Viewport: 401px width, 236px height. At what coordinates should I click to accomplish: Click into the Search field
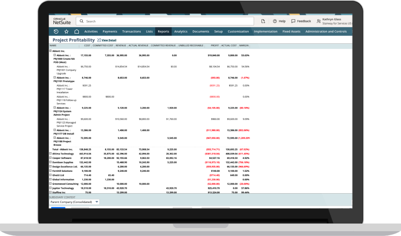pos(165,21)
